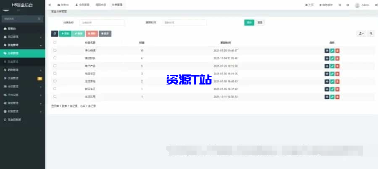Focus the sidebar menu search box
This screenshot has width=378, height=169.
[22, 19]
